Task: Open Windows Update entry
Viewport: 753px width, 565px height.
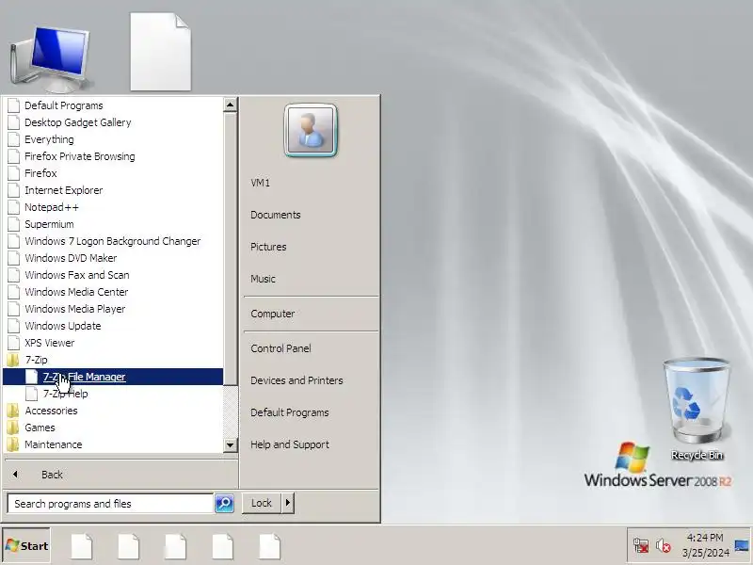Action: (x=113, y=326)
